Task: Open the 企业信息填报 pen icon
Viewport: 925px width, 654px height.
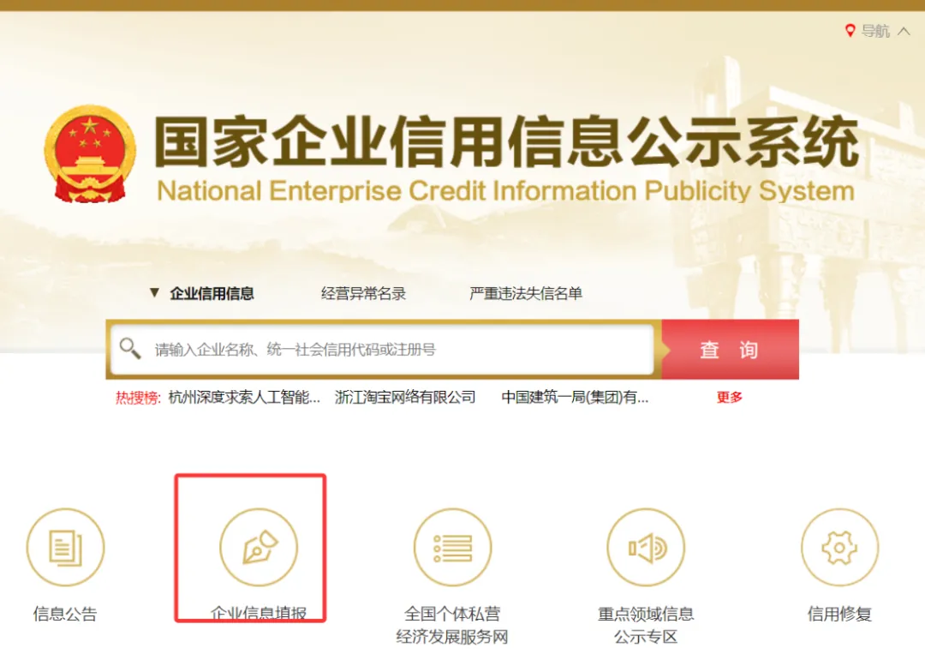Action: (259, 547)
